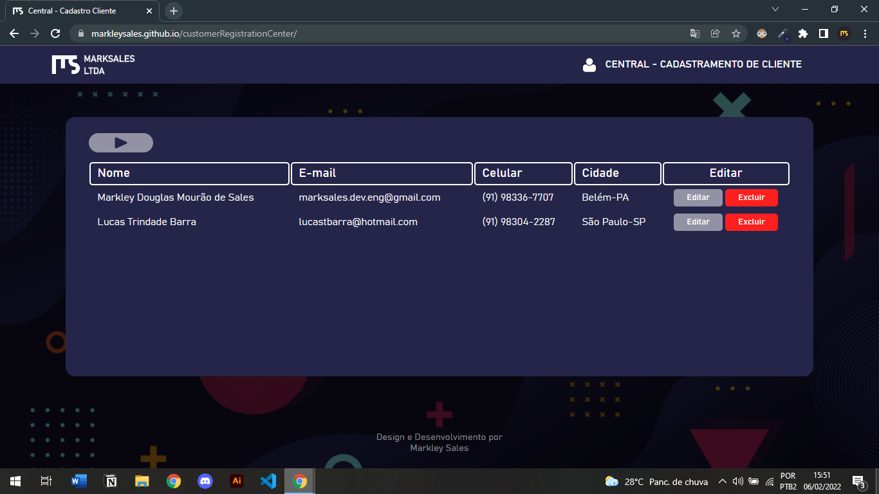
Task: Click the city São Paulo-SP
Action: (614, 222)
